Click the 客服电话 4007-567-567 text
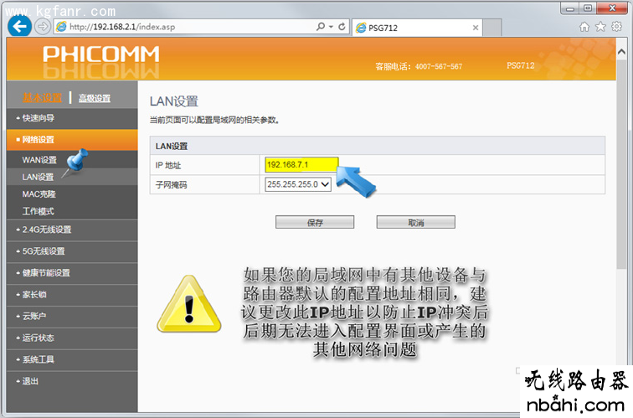The height and width of the screenshot is (418, 633). [419, 67]
